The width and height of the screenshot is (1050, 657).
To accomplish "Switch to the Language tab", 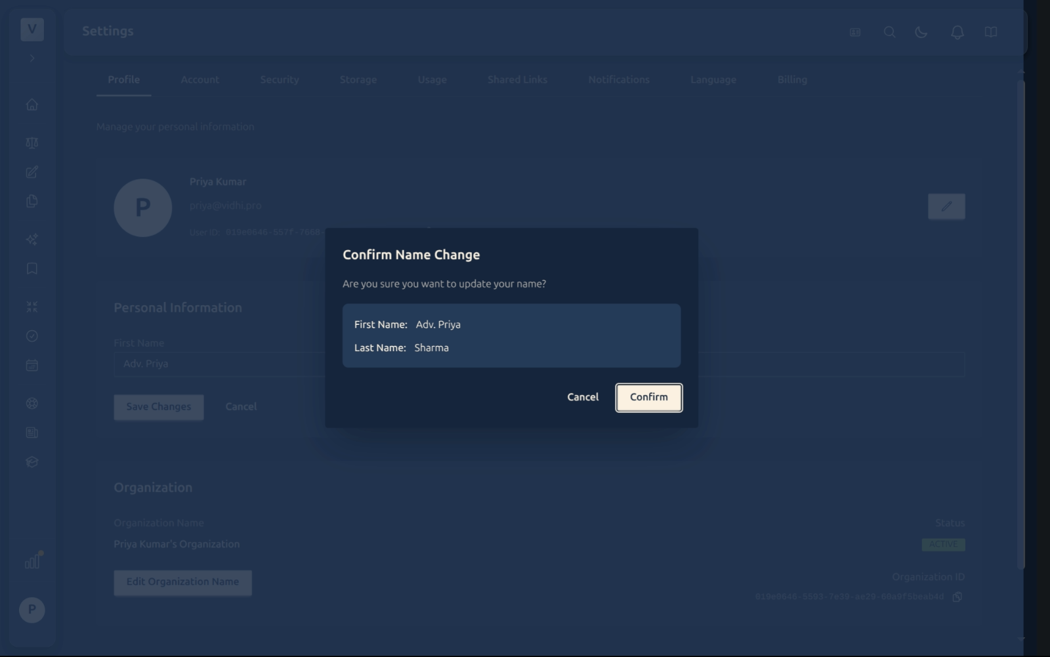I will pos(713,79).
